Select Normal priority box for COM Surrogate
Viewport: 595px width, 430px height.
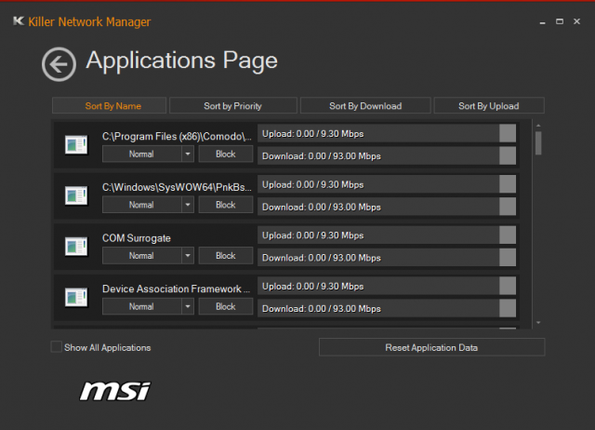[x=142, y=256]
